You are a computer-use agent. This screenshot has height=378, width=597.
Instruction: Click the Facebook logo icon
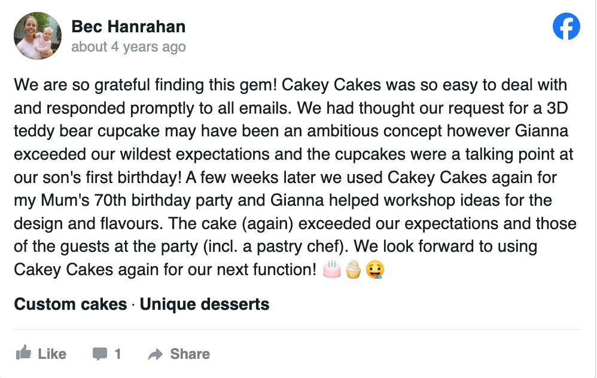point(566,27)
